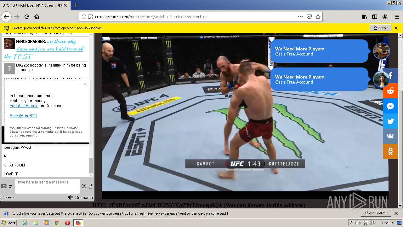
Task: Click the second We Need More Players ad
Action: pyautogui.click(x=319, y=79)
